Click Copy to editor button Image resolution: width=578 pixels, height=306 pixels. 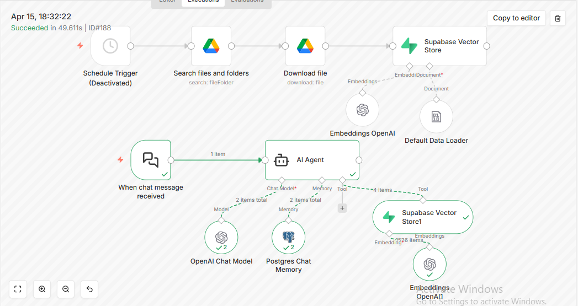point(516,18)
